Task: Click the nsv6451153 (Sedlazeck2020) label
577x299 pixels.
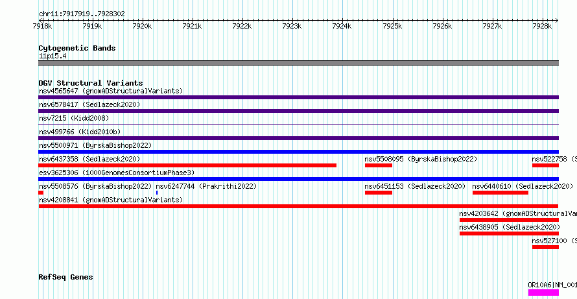Action: (415, 186)
